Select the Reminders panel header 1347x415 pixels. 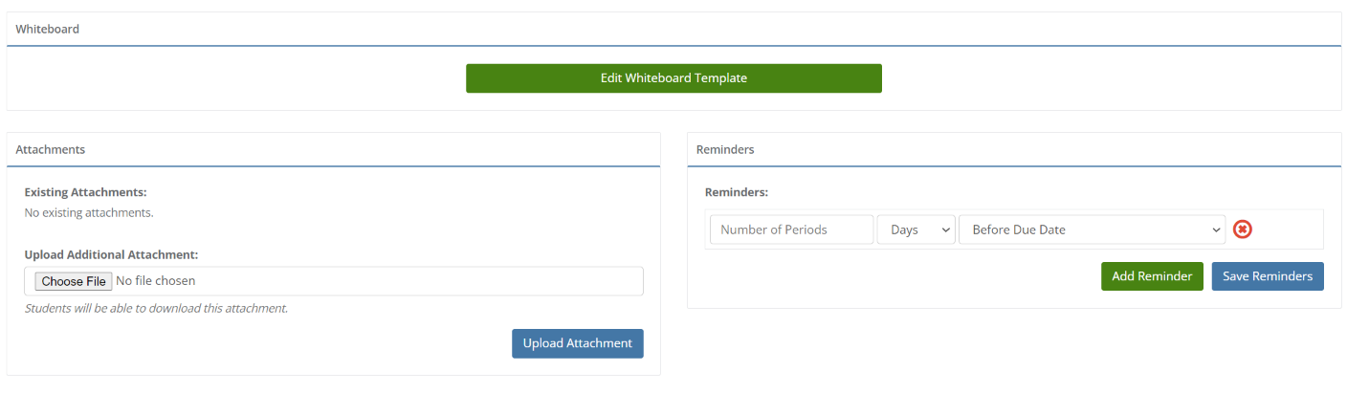click(1014, 150)
